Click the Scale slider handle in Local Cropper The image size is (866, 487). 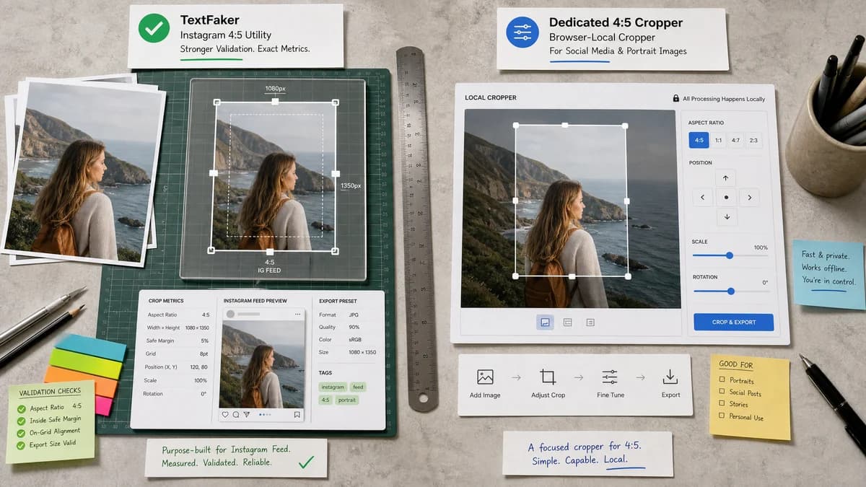point(730,255)
